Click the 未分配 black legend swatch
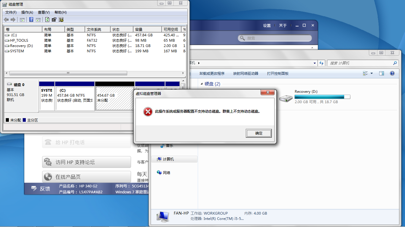Viewport: 405px width, 227px height. click(7, 120)
